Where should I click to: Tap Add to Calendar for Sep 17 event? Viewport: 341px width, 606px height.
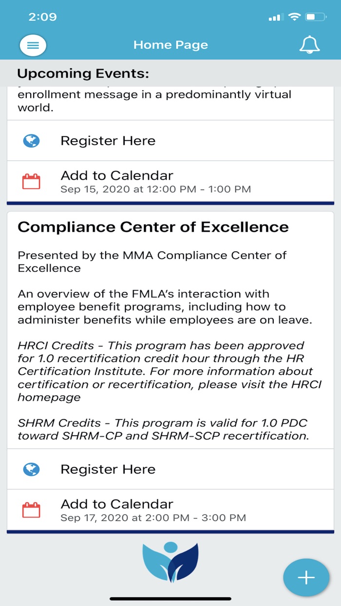(116, 504)
